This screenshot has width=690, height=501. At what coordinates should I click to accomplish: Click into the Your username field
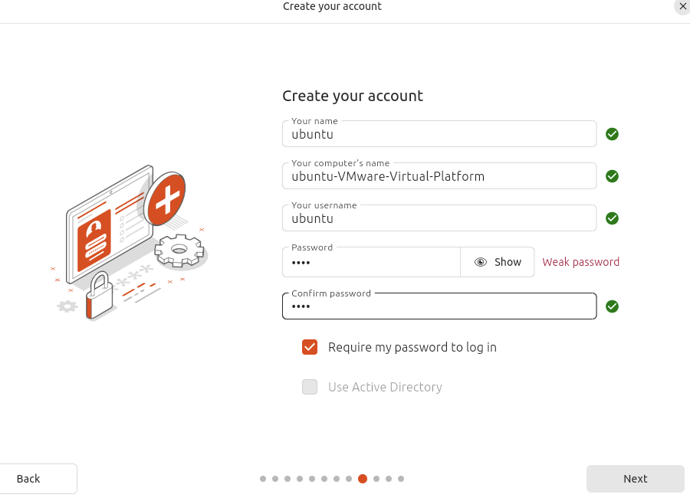pyautogui.click(x=439, y=218)
